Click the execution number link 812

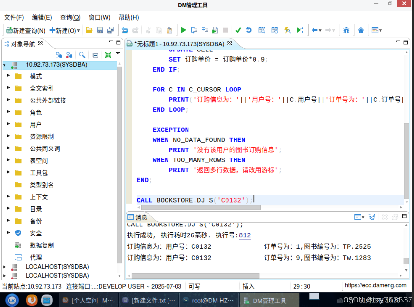click(x=245, y=235)
